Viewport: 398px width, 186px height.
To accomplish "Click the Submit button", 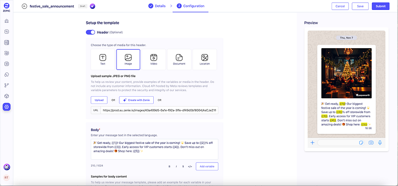I will (381, 6).
